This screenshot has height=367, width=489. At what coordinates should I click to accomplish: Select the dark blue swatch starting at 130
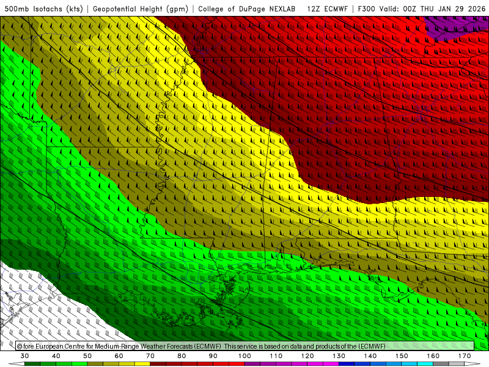[347, 364]
